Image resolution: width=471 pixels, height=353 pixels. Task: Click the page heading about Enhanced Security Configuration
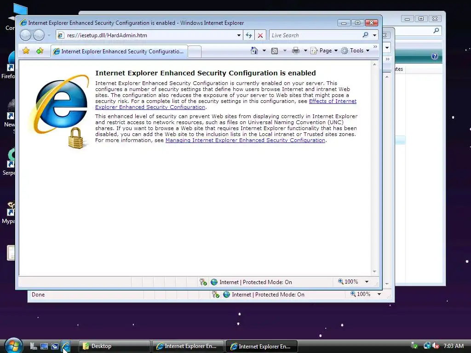206,73
